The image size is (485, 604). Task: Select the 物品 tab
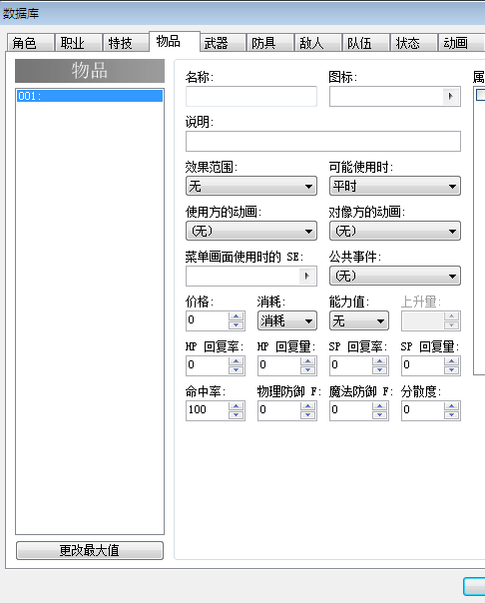click(175, 41)
